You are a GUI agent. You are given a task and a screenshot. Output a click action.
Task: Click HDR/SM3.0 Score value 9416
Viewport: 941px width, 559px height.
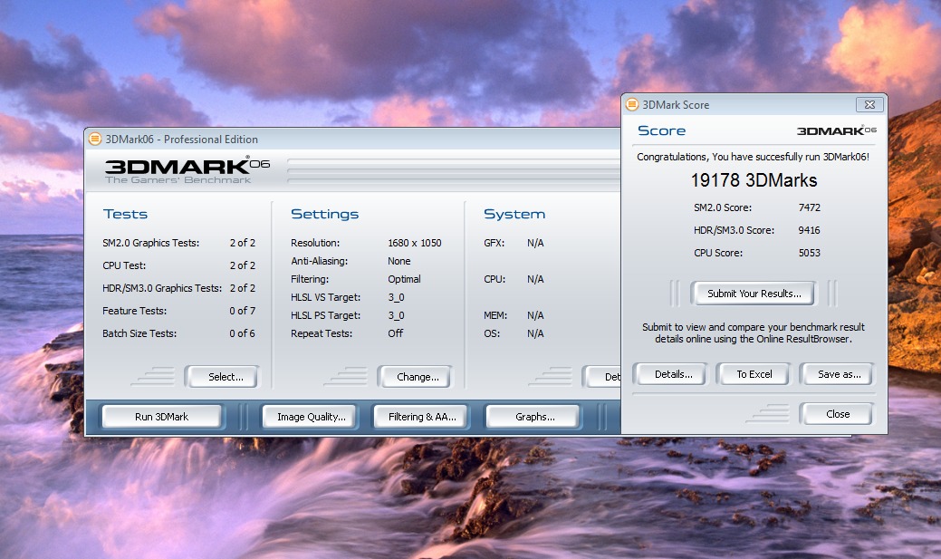(x=809, y=230)
